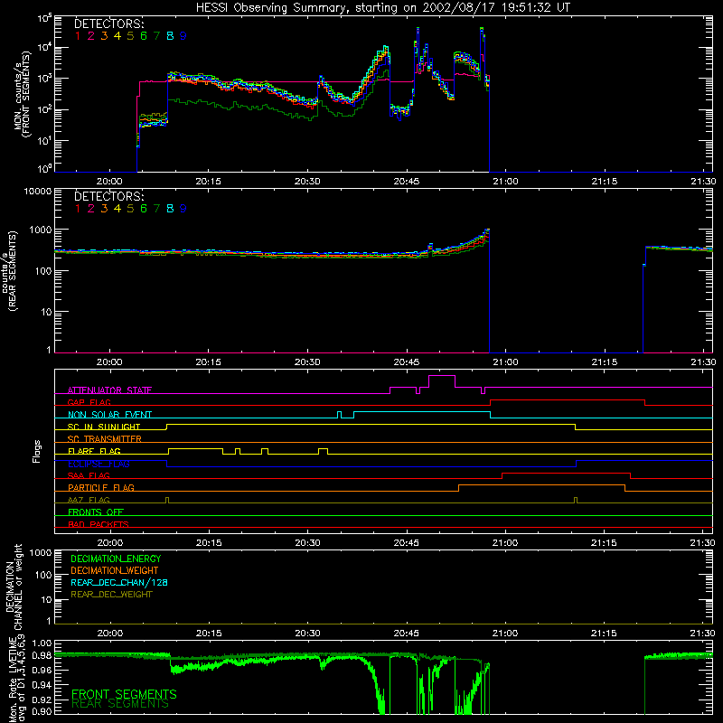Click the SAA_FLAG label
Screen dimensions: 723x723
click(89, 475)
